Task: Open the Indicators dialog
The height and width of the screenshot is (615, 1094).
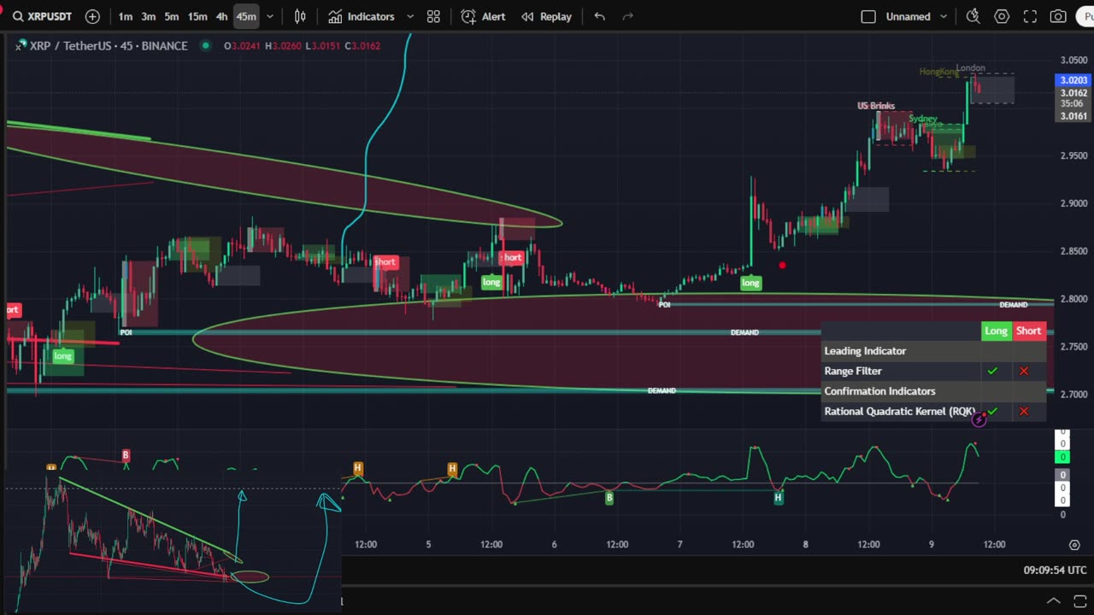Action: tap(362, 16)
